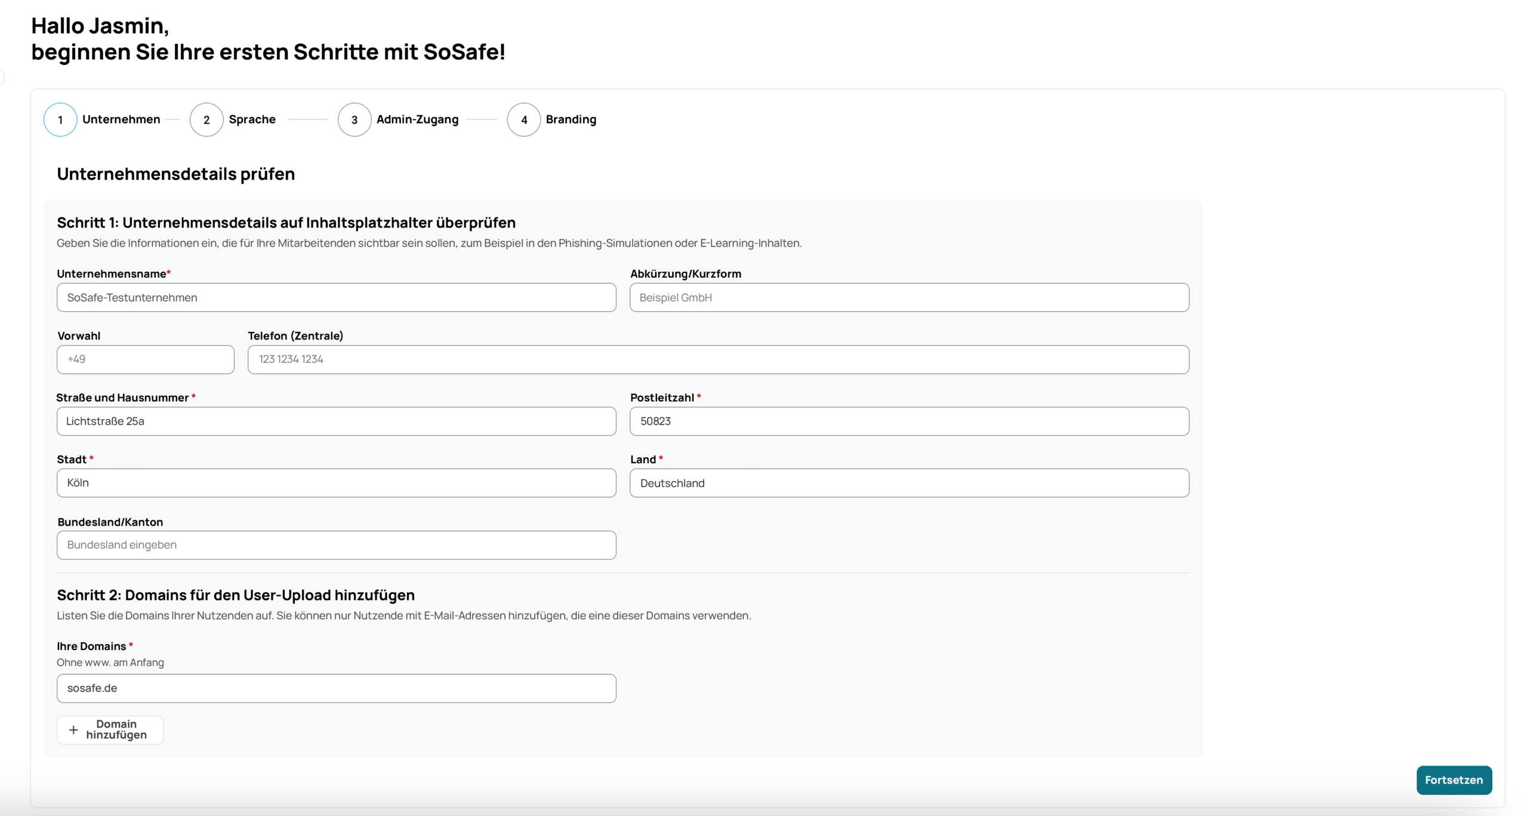The height and width of the screenshot is (816, 1528).
Task: Focus the Unternehmensname input field
Action: [337, 297]
